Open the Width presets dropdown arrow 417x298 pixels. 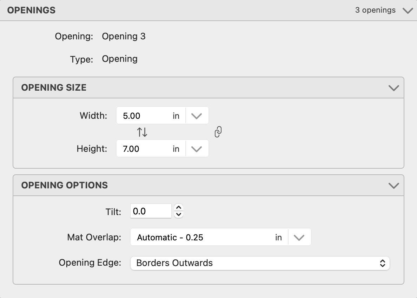point(197,116)
